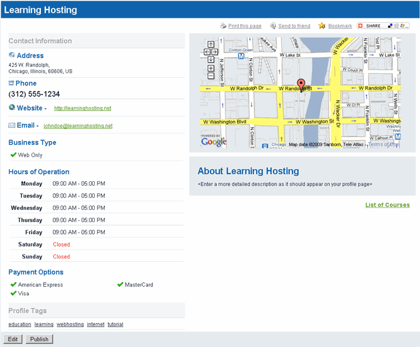420x347 pixels.
Task: Open the Share button widget
Action: point(383,26)
